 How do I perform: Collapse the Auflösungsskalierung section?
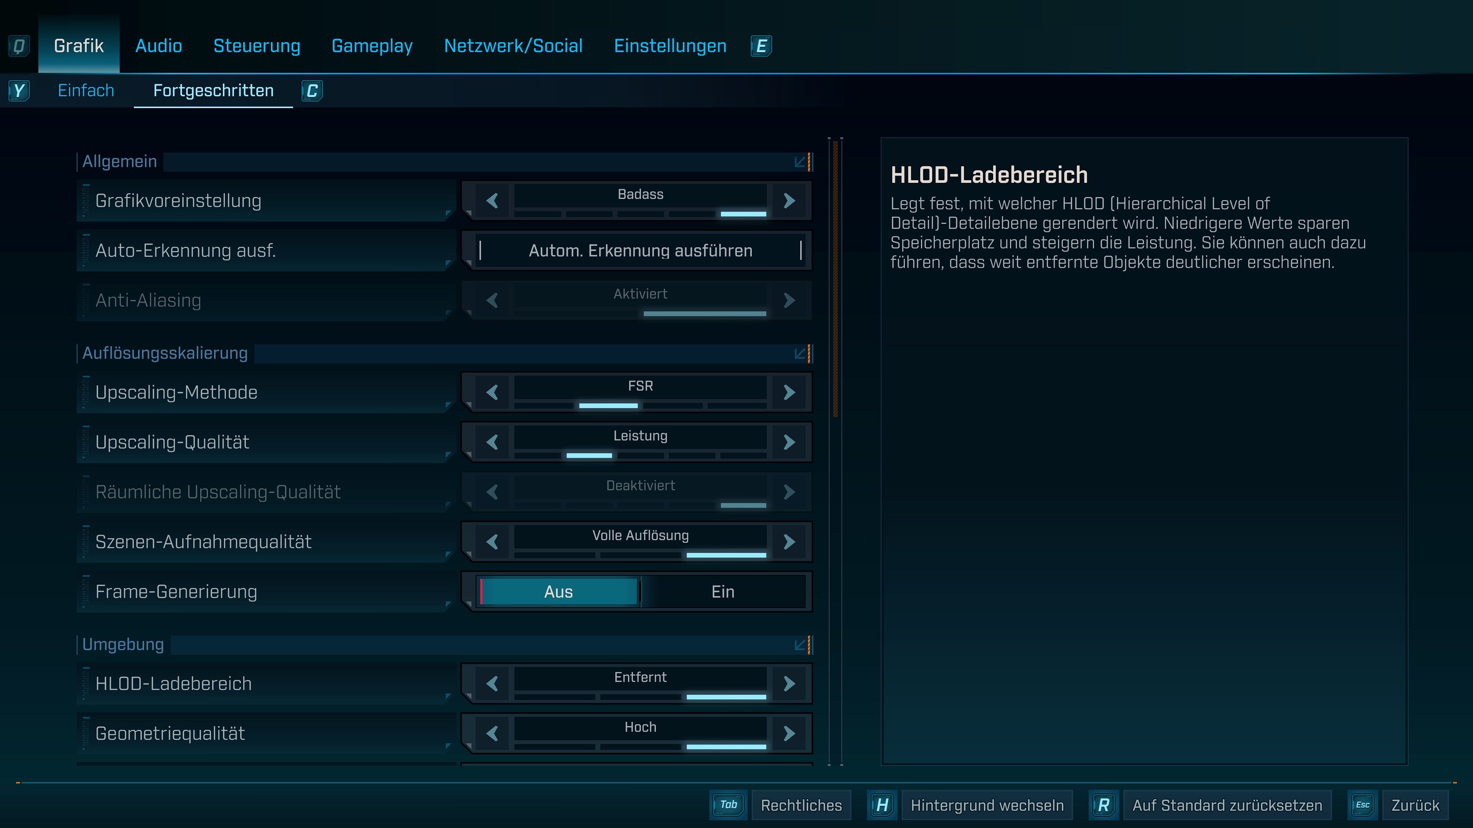coord(801,353)
